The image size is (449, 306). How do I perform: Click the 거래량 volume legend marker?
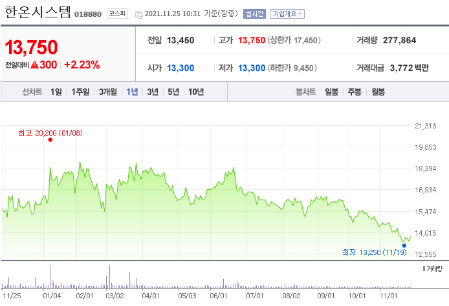point(424,269)
